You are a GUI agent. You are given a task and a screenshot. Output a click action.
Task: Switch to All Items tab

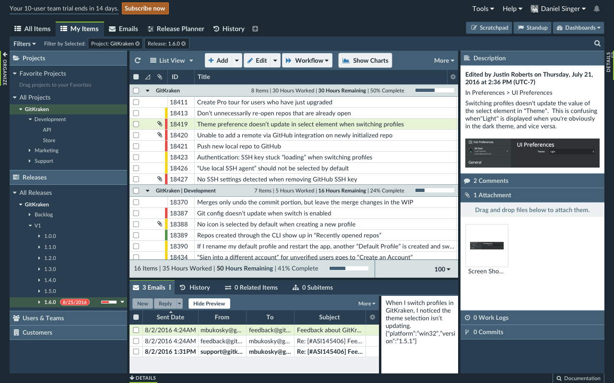click(x=32, y=29)
